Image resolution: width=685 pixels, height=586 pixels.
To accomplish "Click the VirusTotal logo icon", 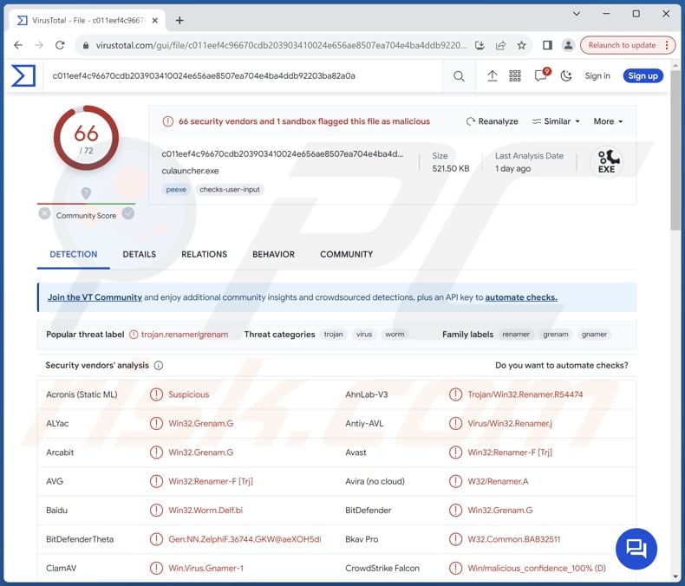I will (x=23, y=75).
